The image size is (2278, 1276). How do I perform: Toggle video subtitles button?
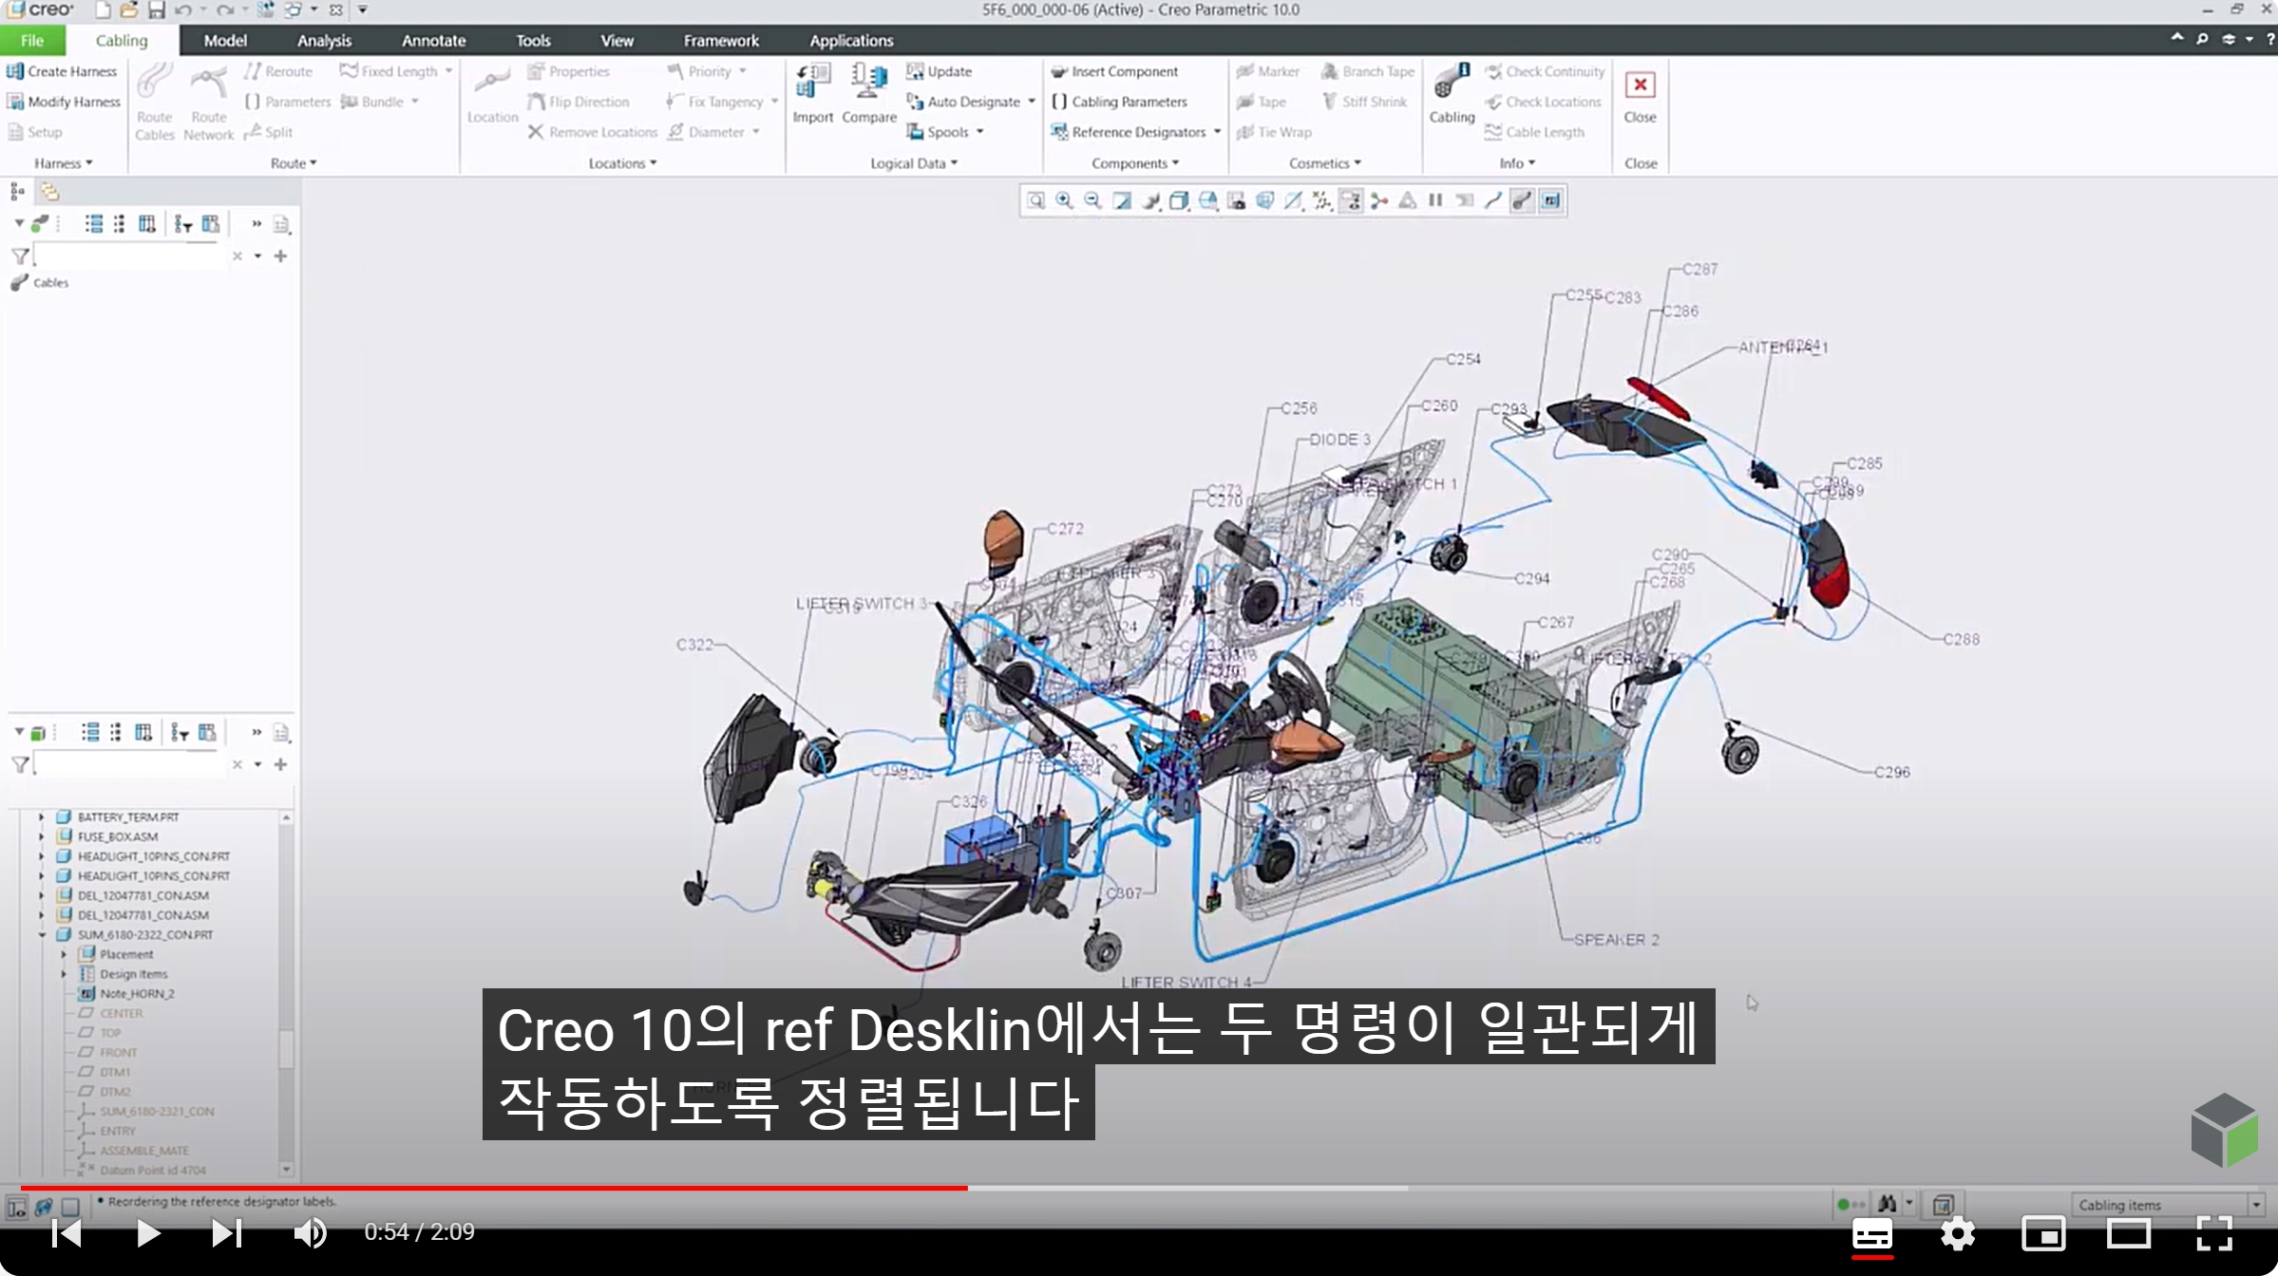[1871, 1233]
